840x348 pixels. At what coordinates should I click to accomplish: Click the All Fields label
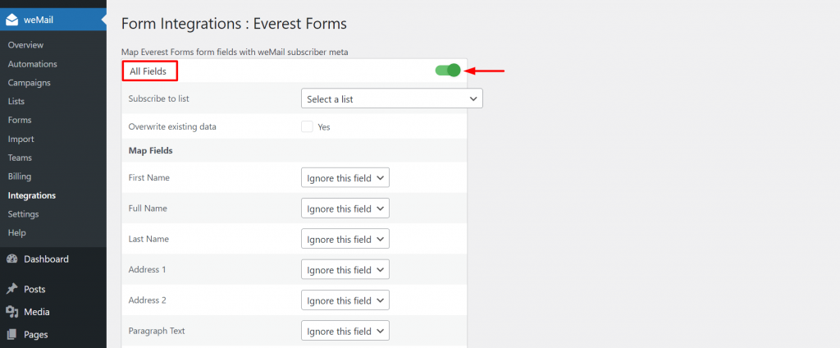click(148, 71)
